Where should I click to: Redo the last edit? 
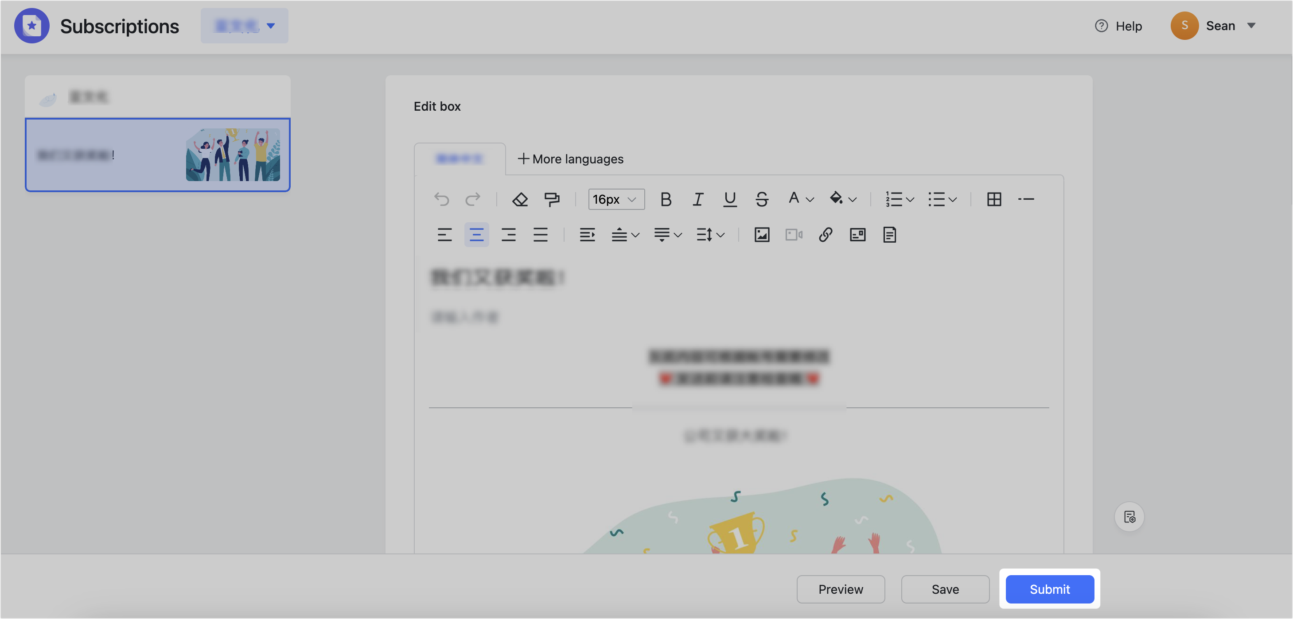click(x=472, y=199)
